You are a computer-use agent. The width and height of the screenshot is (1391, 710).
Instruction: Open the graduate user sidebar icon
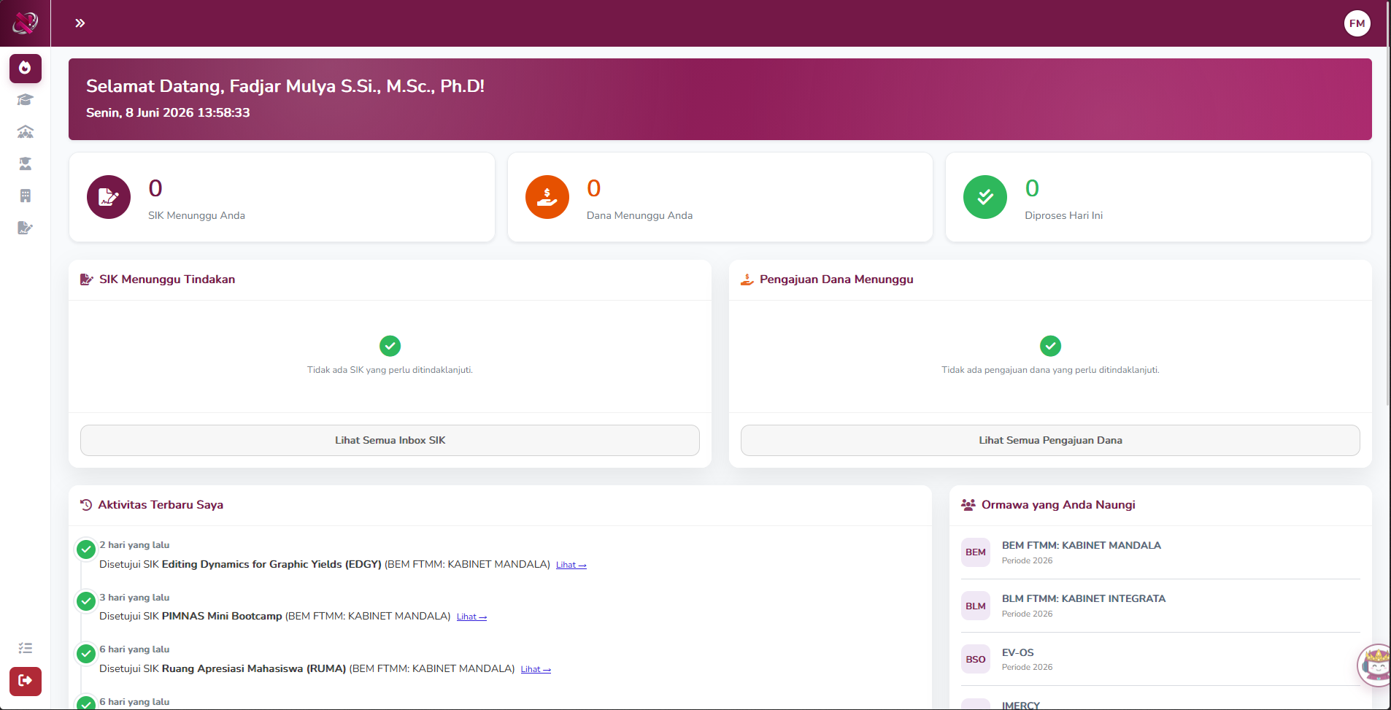(x=26, y=163)
